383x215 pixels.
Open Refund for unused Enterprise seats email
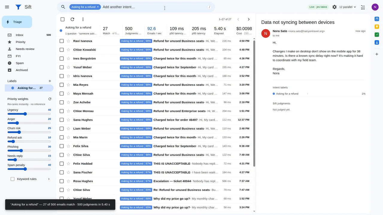(155, 111)
